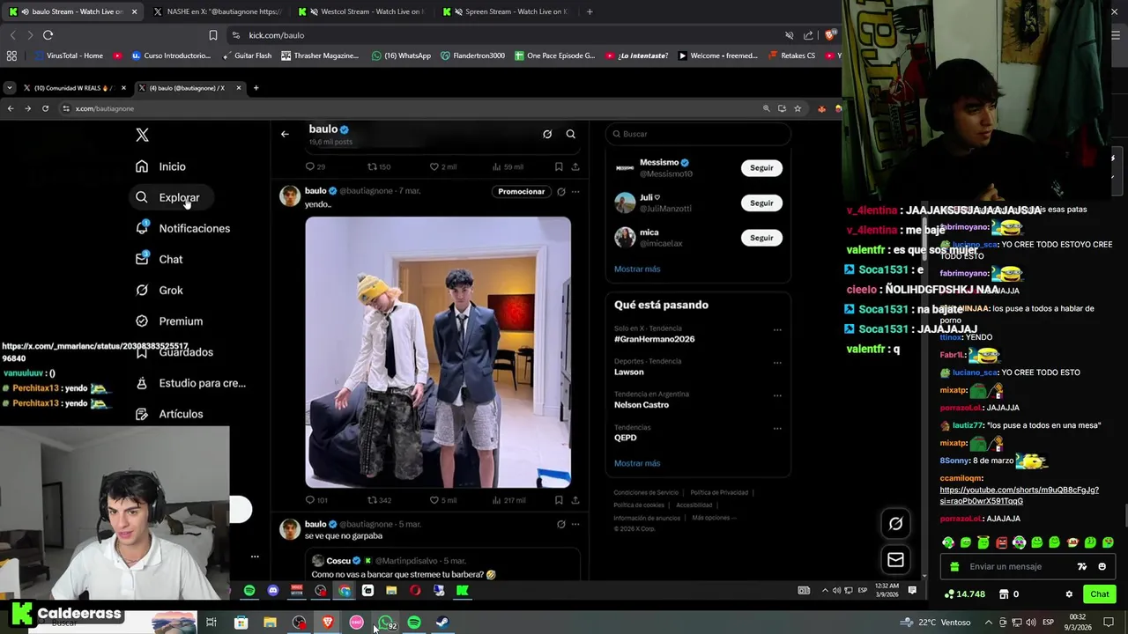This screenshot has width=1128, height=634.
Task: Open options for the QEPD trend
Action: click(x=777, y=428)
